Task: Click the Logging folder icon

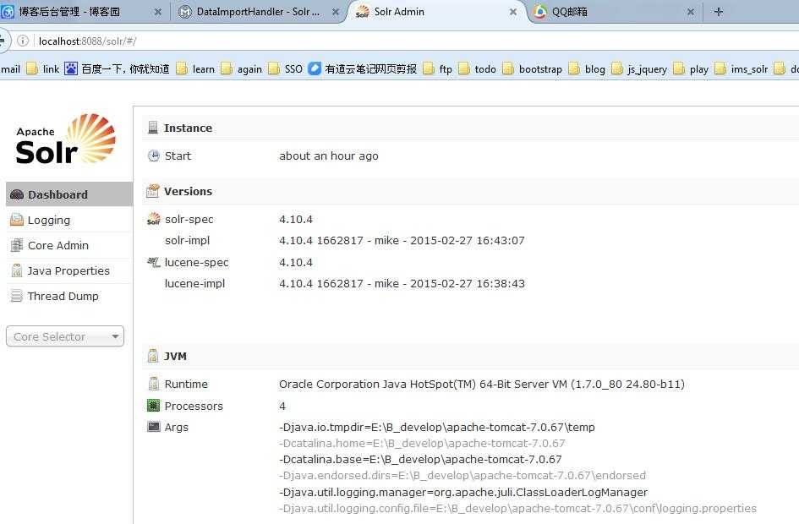Action: (x=17, y=220)
